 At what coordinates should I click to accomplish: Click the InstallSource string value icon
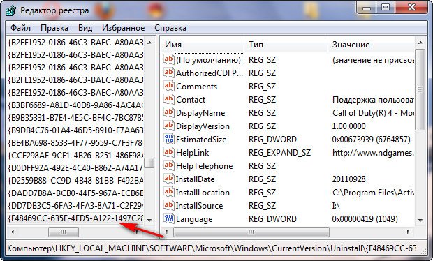[169, 205]
